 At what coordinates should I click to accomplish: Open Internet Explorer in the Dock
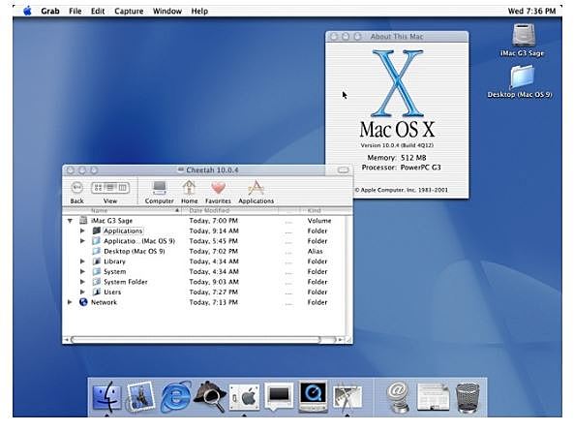[x=176, y=397]
